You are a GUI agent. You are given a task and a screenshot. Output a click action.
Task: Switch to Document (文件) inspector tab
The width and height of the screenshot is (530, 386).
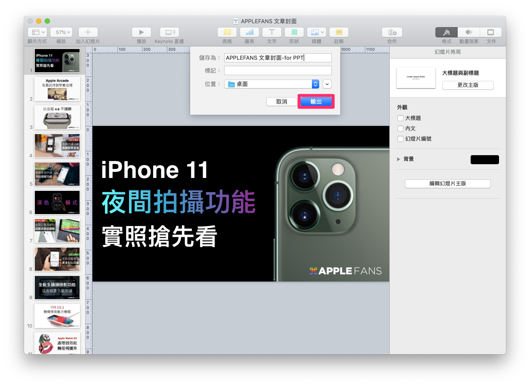click(x=491, y=32)
